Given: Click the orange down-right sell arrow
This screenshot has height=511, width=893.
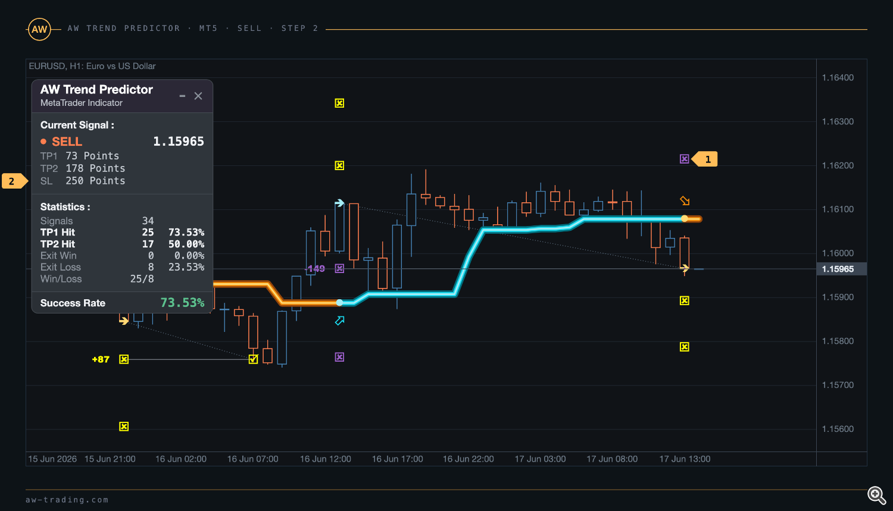Looking at the screenshot, I should pyautogui.click(x=685, y=201).
